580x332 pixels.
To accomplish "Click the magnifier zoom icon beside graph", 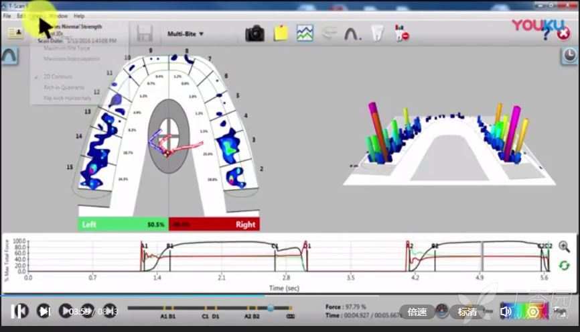I will [564, 247].
